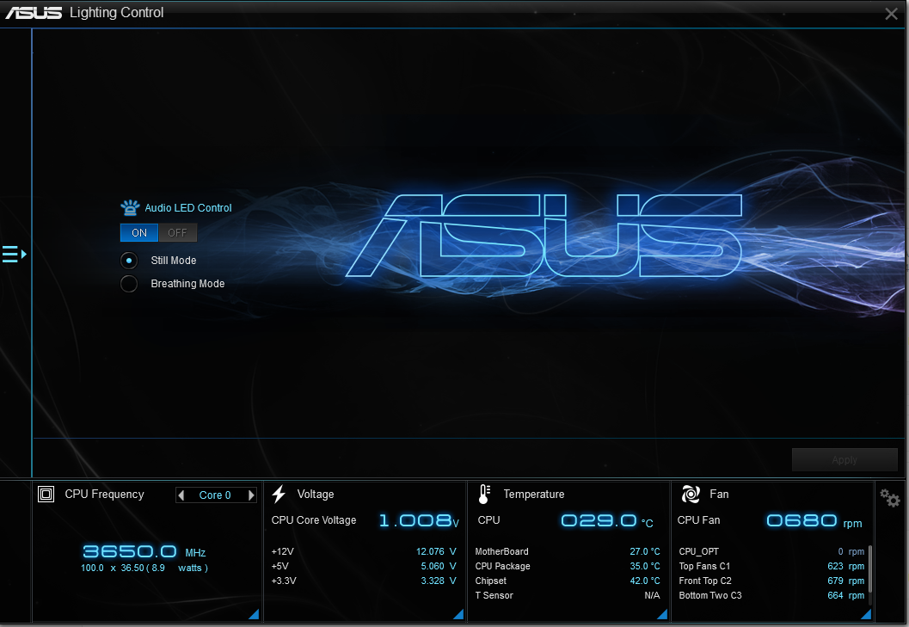This screenshot has width=909, height=627.
Task: Click the 100.0 x 36.50 multiplier text
Action: [x=144, y=568]
